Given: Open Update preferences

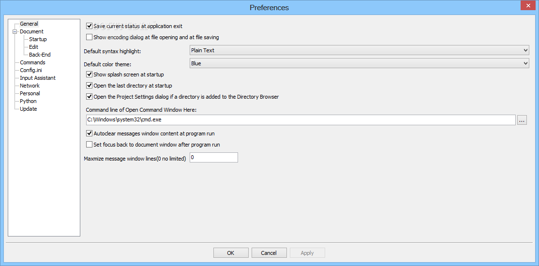Looking at the screenshot, I should 29,109.
